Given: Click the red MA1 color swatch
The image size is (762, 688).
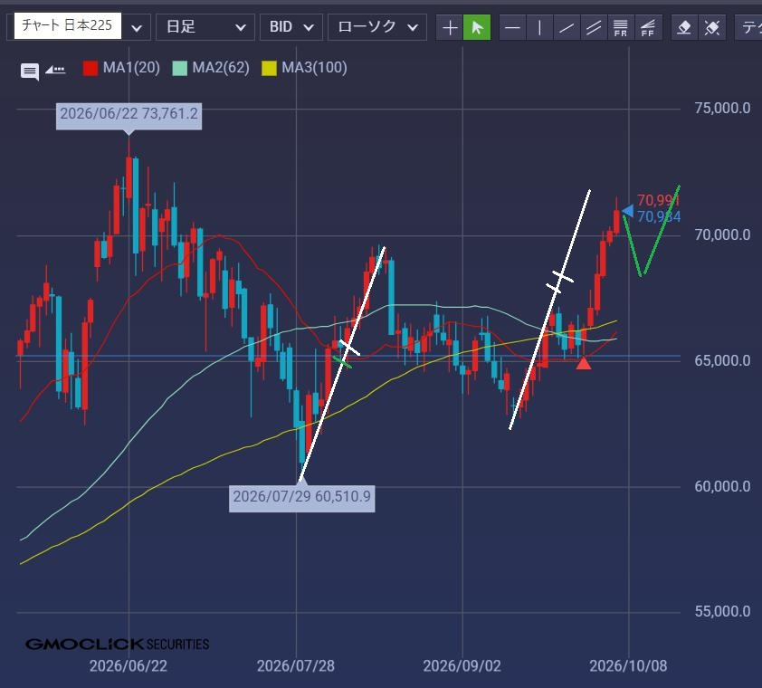Looking at the screenshot, I should coord(90,68).
